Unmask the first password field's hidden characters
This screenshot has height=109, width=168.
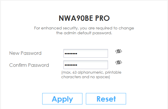(119, 51)
